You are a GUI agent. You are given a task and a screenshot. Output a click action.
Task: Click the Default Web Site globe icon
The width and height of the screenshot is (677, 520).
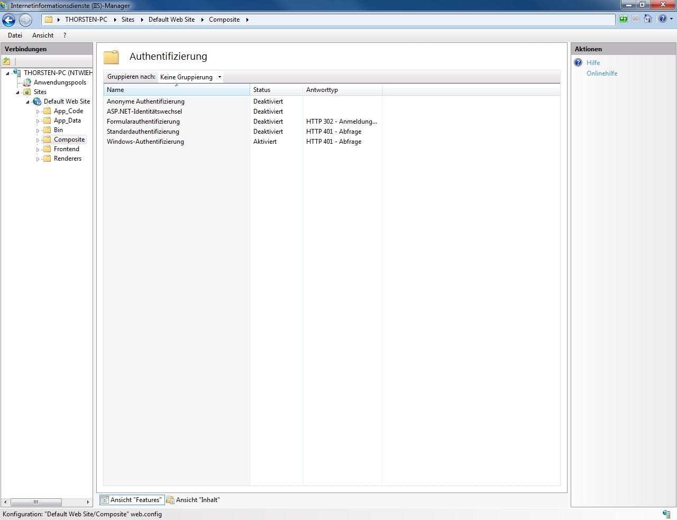(x=37, y=101)
